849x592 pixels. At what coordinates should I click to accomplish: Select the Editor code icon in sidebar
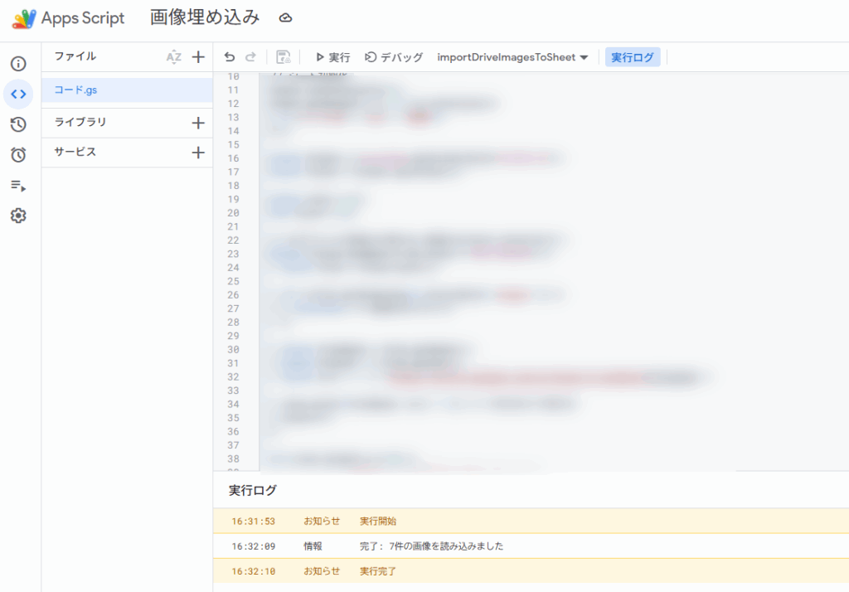click(18, 94)
